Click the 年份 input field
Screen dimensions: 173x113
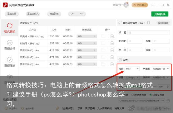(x=135, y=50)
